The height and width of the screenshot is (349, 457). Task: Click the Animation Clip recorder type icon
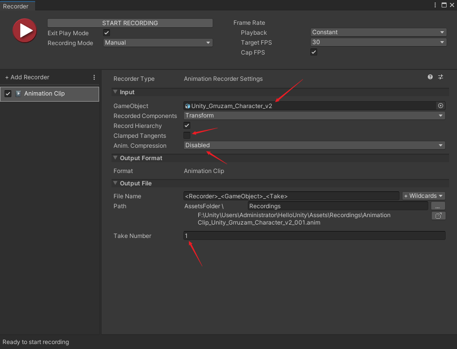coord(18,94)
